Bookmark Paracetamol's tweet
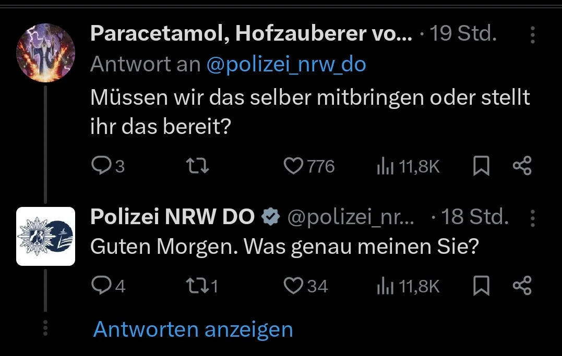The height and width of the screenshot is (356, 562). pos(481,166)
